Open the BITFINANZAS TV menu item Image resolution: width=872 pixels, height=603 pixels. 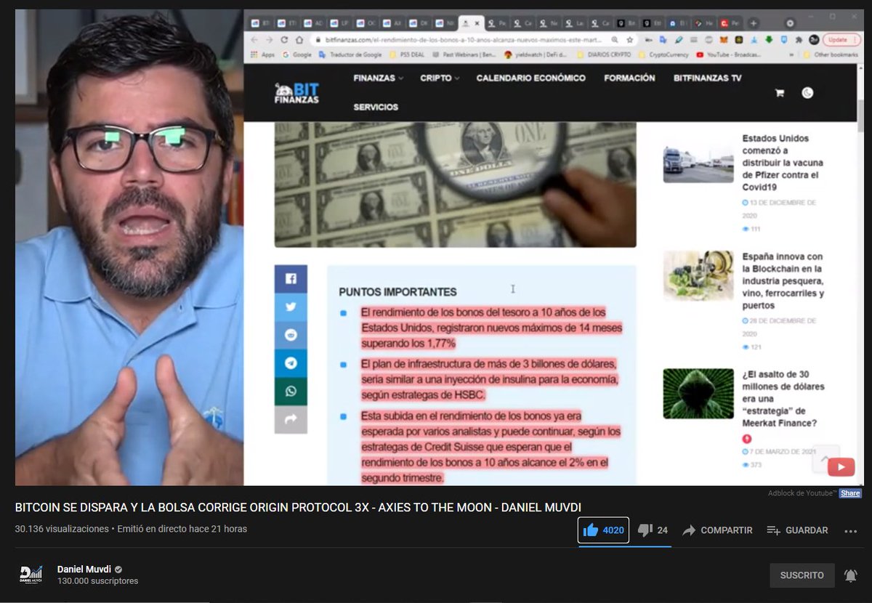[707, 78]
